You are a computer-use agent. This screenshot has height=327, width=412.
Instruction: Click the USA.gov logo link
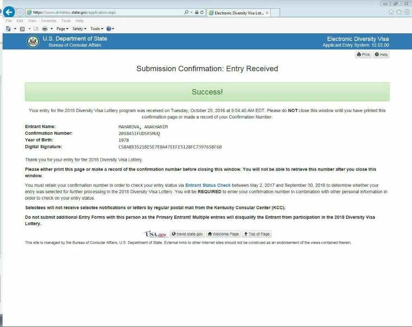tap(156, 234)
